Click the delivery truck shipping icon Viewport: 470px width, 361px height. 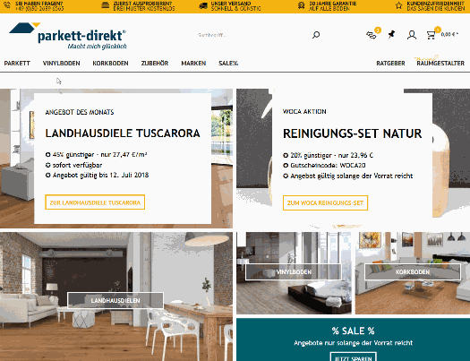(x=203, y=5)
